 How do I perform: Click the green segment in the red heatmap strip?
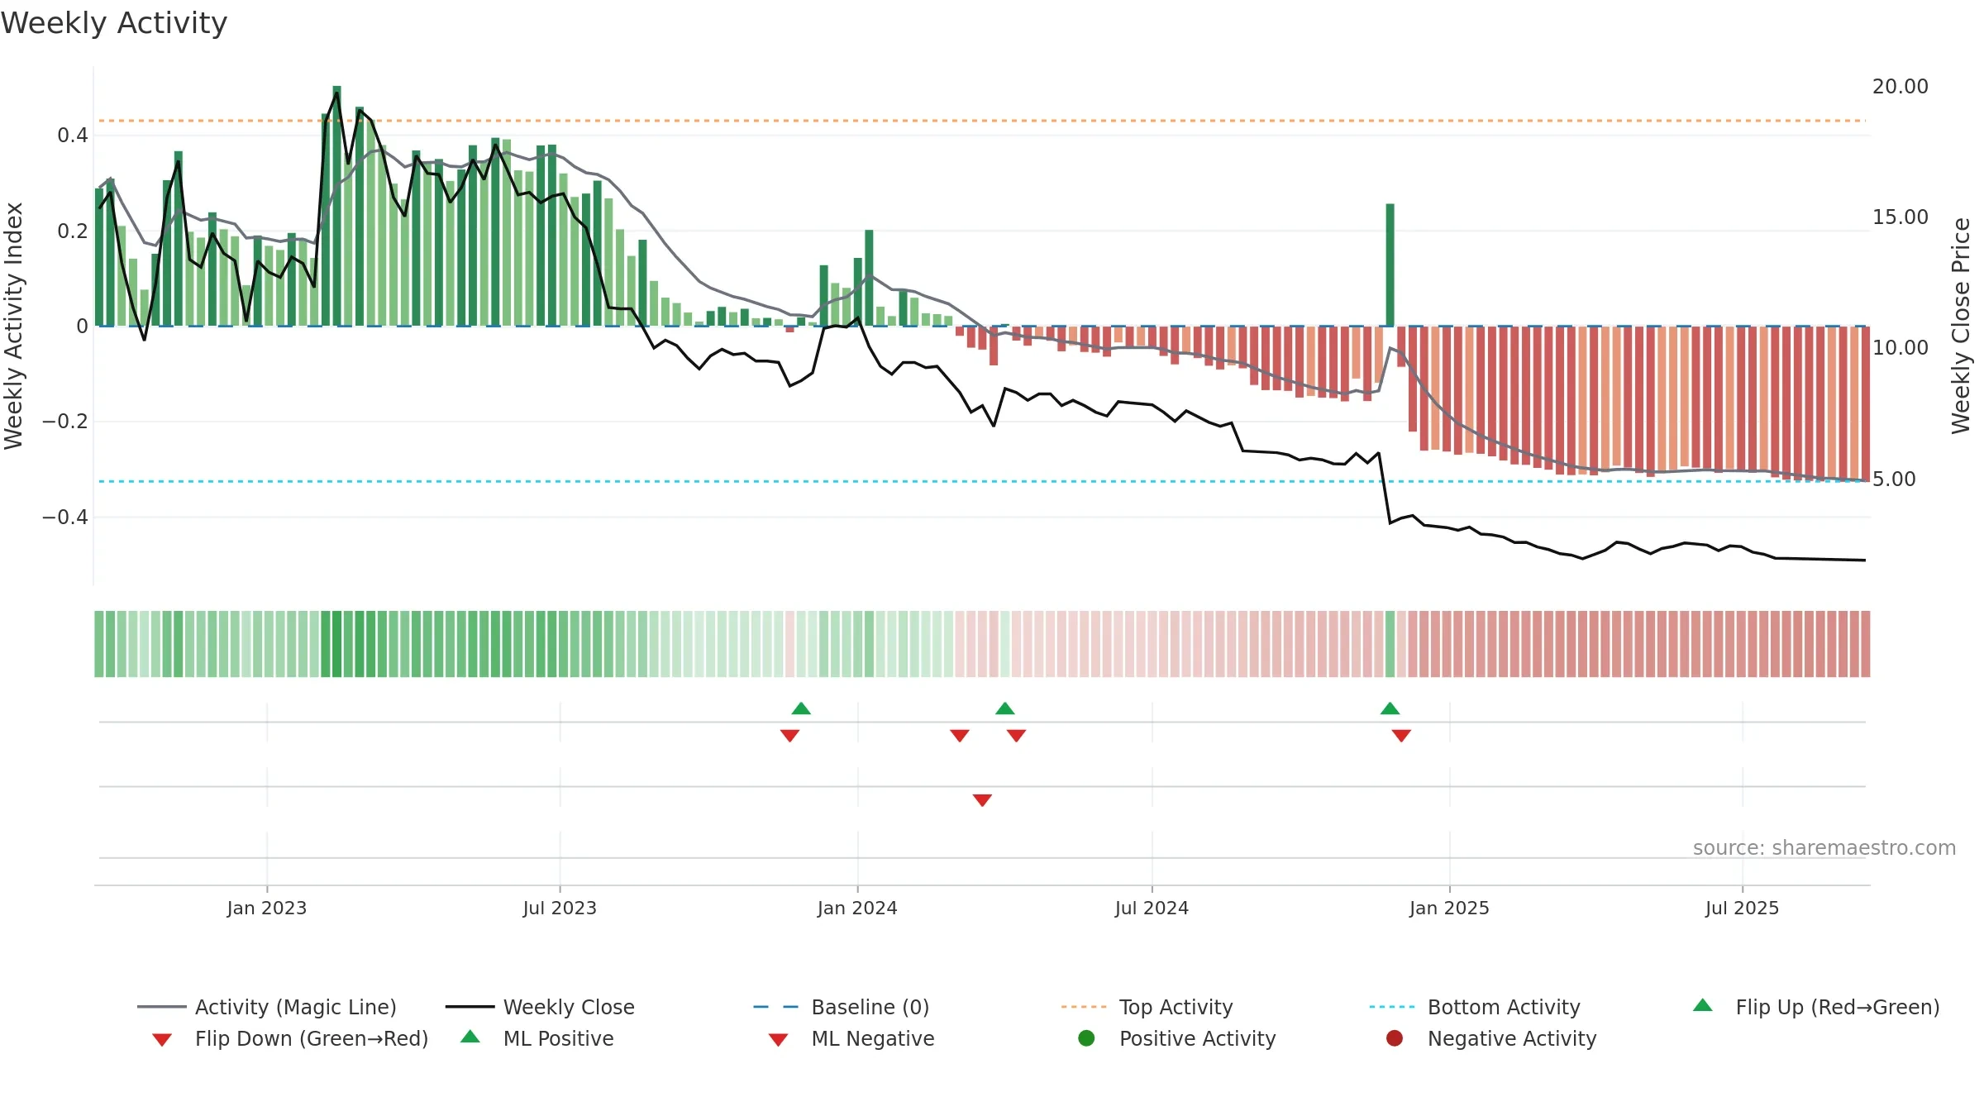[1390, 644]
